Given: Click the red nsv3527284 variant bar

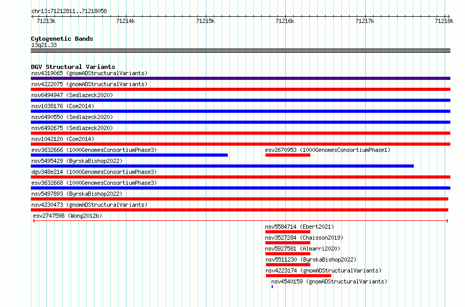Looking at the screenshot, I should (288, 243).
